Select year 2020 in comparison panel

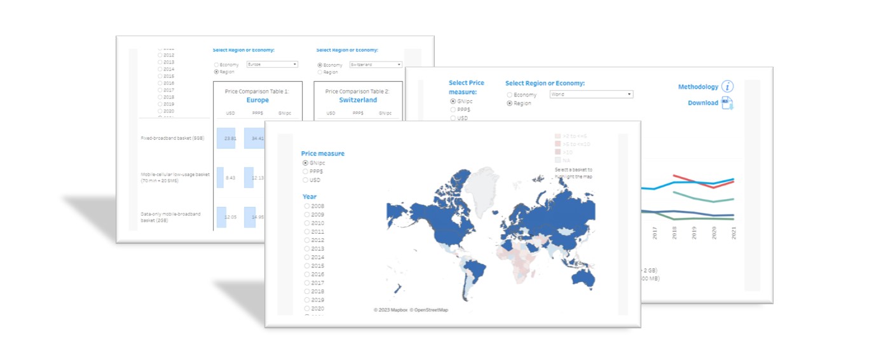coord(160,111)
